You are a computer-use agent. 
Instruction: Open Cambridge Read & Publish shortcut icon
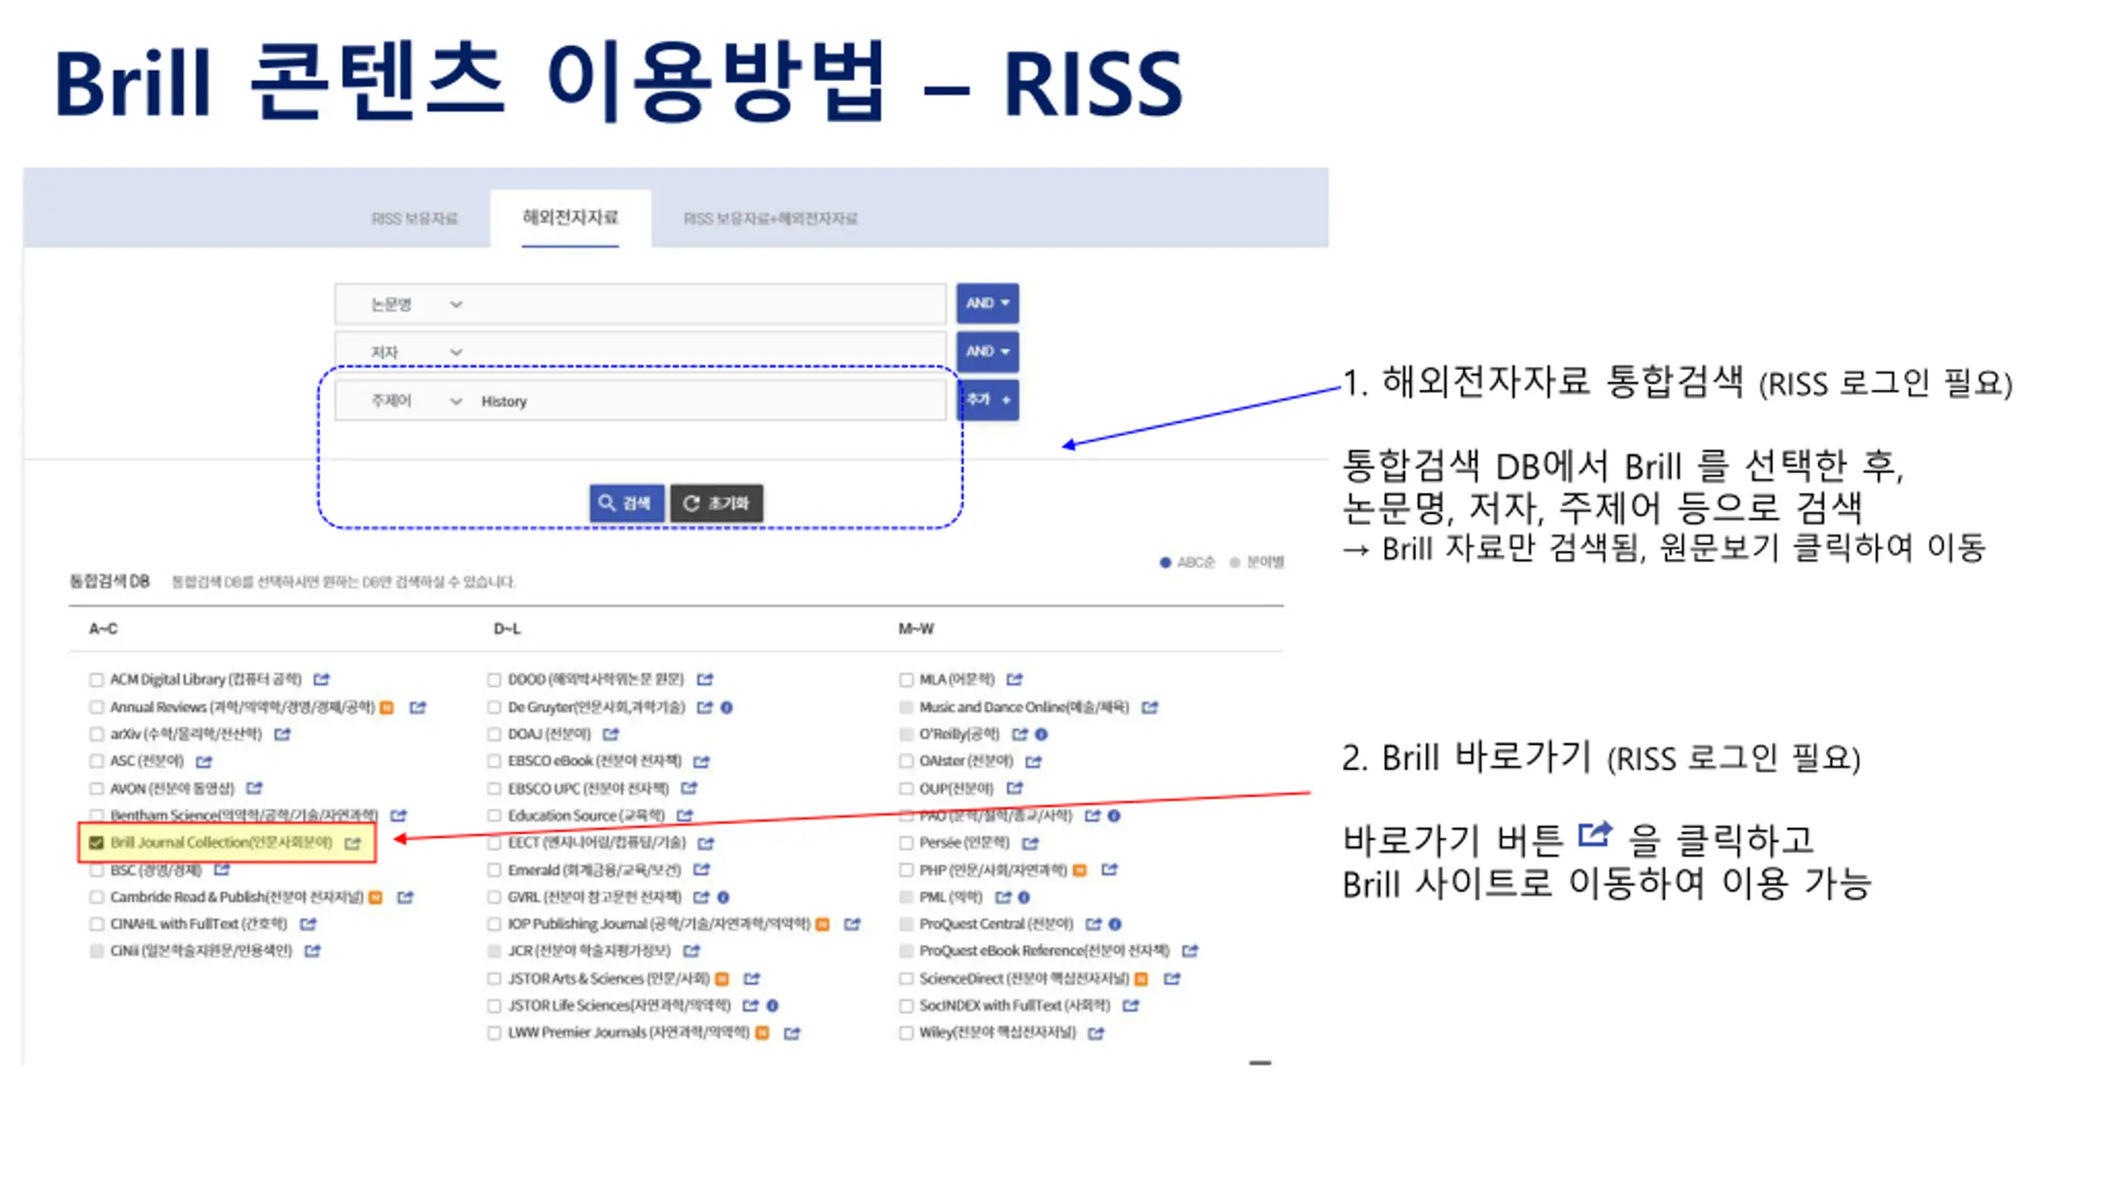tap(404, 898)
